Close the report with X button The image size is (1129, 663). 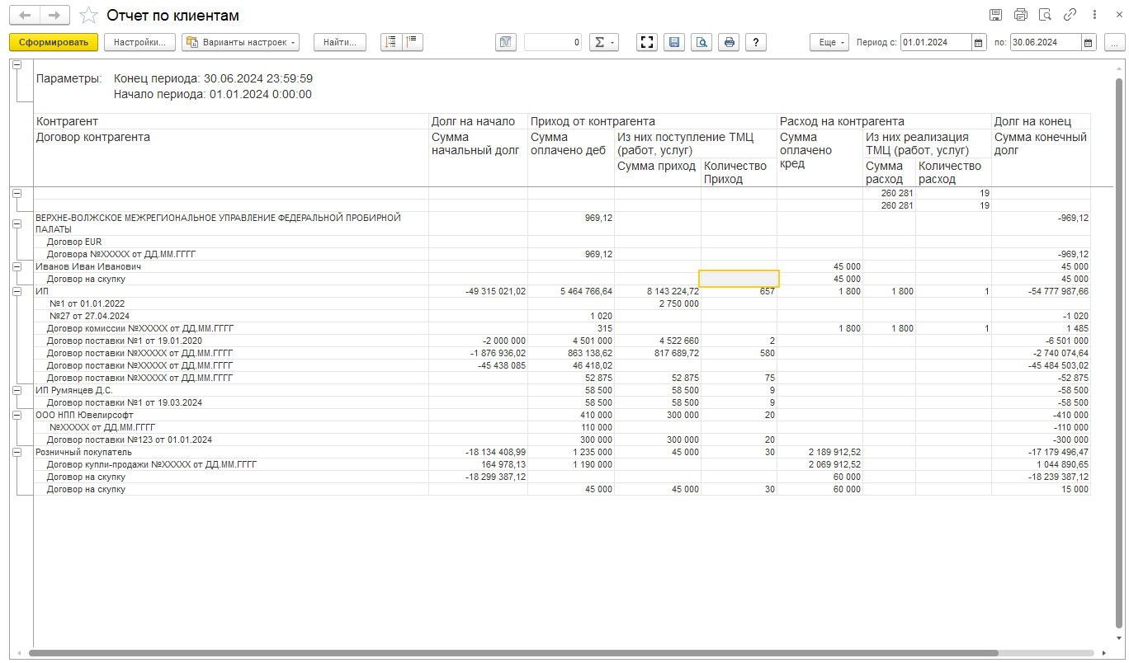pyautogui.click(x=1117, y=15)
